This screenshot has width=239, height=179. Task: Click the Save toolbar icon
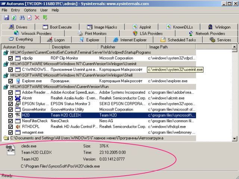6,18
